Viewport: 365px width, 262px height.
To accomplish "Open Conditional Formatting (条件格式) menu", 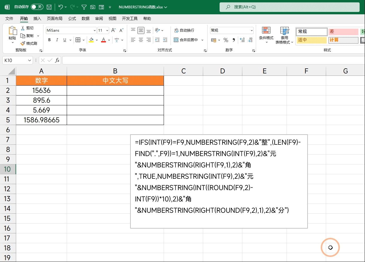I will (x=266, y=35).
